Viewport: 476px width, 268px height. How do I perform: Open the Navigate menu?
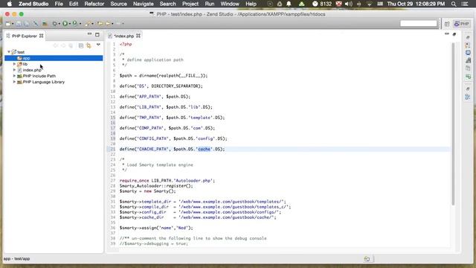144,4
